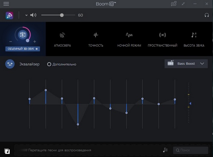
Task: Click the Поиск search field
Action: point(191,150)
